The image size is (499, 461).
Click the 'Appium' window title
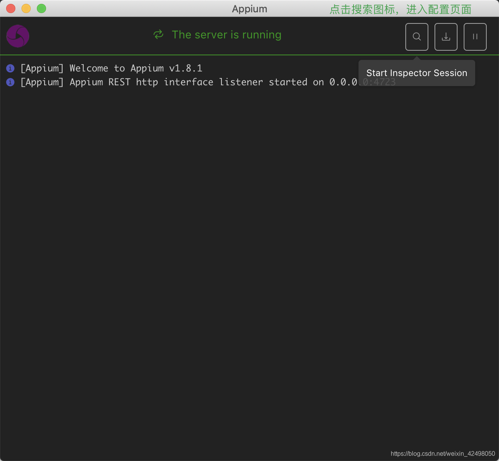pos(249,9)
